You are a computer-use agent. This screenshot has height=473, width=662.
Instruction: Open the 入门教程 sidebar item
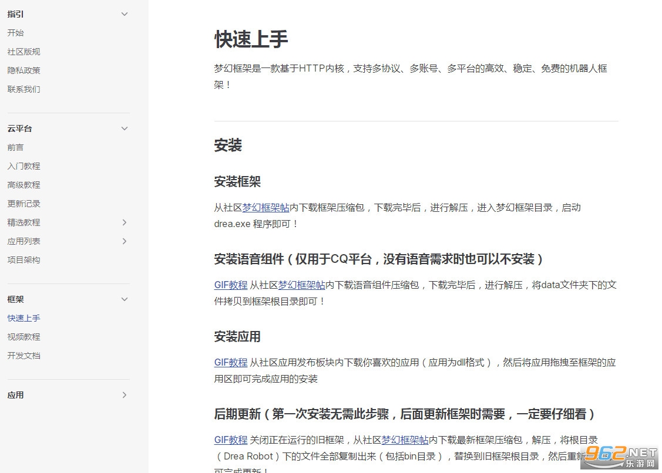(x=24, y=166)
